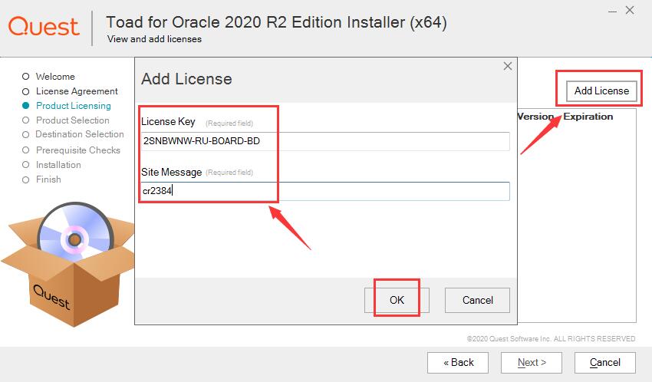Close the Add License dialog with X
Viewport: 652px width, 382px height.
pyautogui.click(x=507, y=67)
